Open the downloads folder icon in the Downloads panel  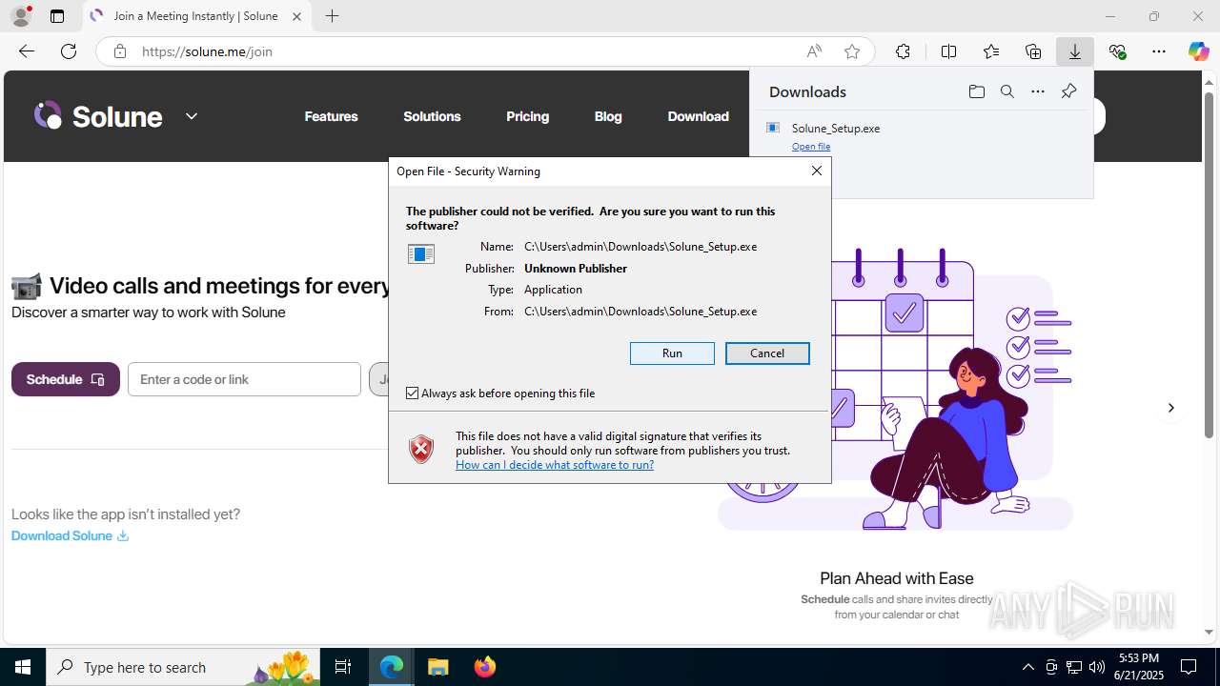tap(976, 91)
